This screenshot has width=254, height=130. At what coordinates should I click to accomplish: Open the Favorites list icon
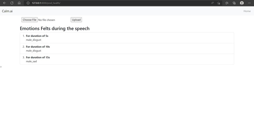point(227,3)
